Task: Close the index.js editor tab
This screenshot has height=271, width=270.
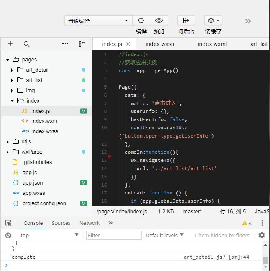Action: 128,44
